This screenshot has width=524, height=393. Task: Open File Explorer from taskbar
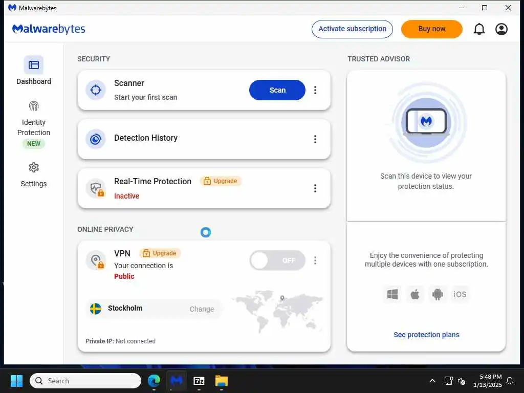point(221,381)
